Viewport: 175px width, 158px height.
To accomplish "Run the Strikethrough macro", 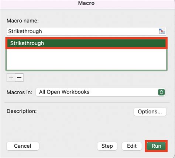I will point(156,146).
